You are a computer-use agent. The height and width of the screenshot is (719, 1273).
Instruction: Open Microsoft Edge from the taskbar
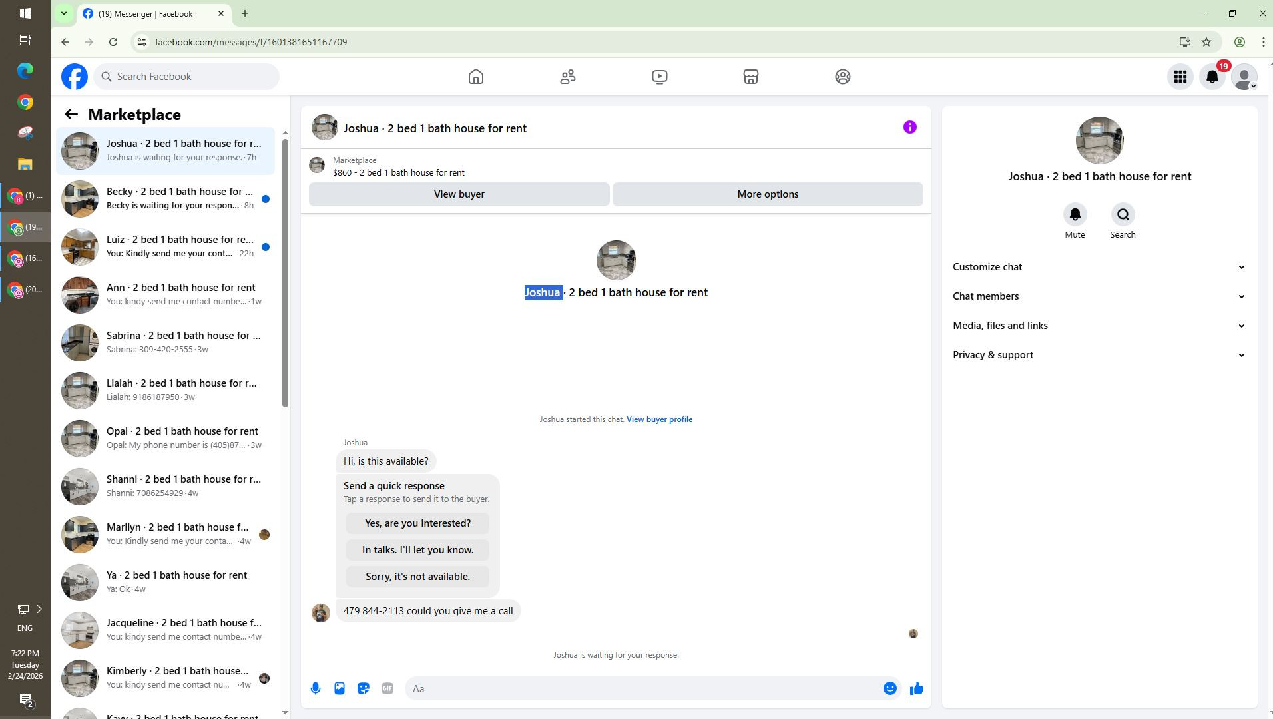point(25,71)
